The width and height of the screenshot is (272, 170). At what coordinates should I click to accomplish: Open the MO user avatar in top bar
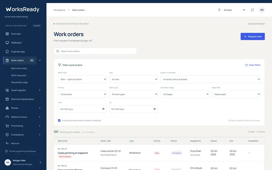point(262,10)
